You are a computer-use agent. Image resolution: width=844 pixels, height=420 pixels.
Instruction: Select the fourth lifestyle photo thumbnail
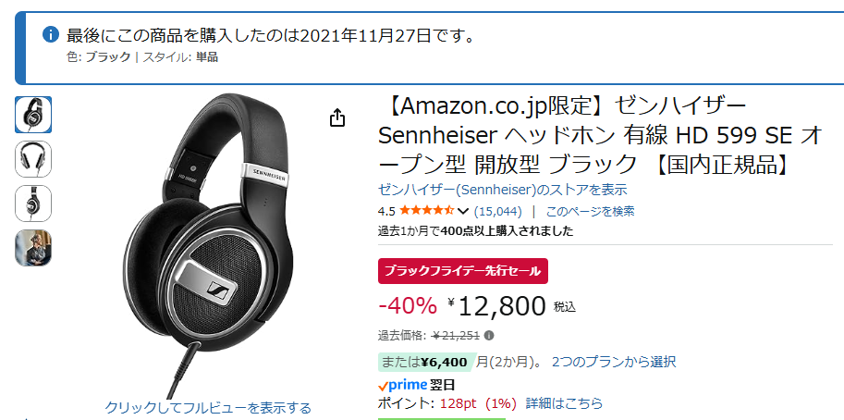click(33, 248)
